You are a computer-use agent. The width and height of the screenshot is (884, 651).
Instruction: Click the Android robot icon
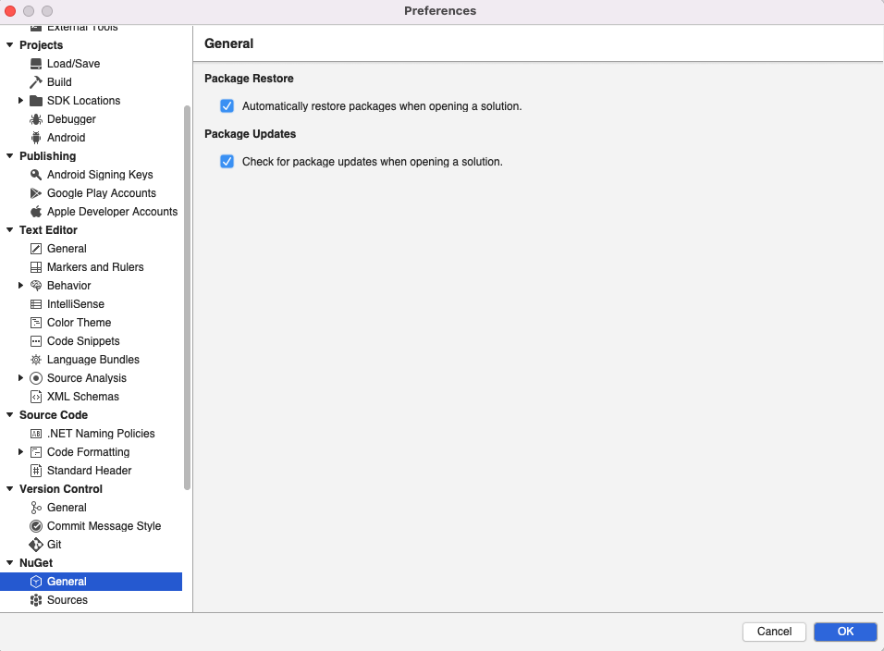click(34, 137)
